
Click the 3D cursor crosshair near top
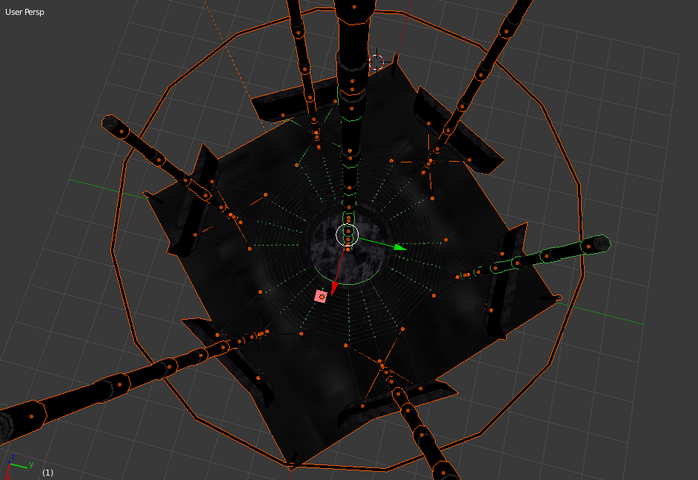pos(376,62)
